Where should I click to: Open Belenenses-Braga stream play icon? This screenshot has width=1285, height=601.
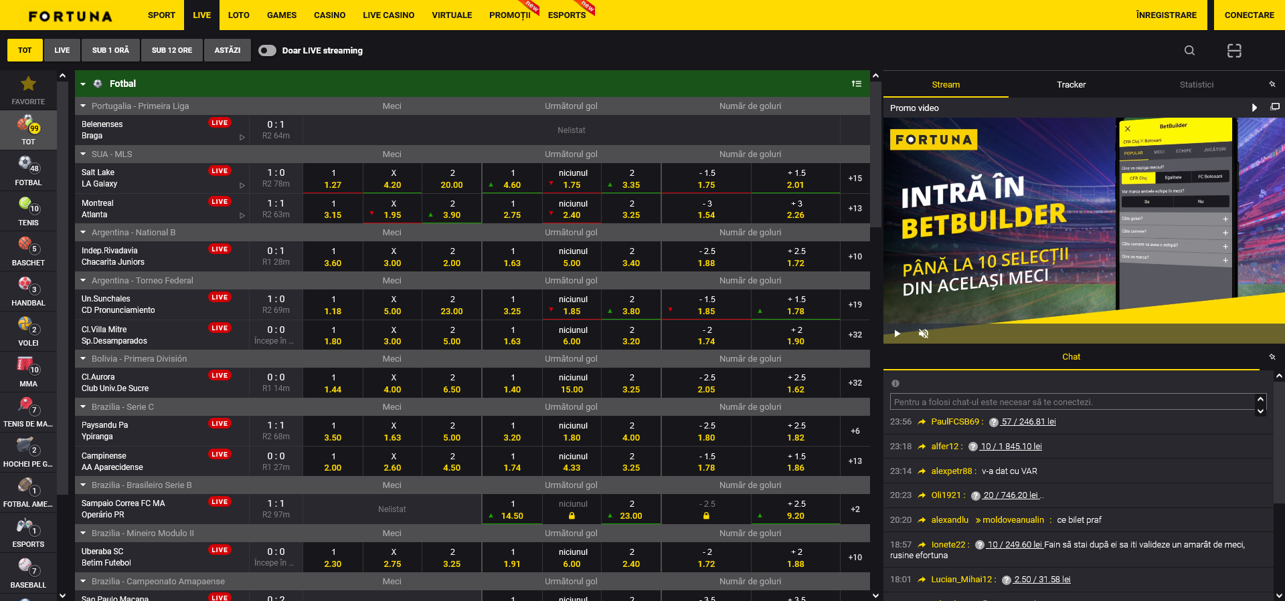[242, 137]
